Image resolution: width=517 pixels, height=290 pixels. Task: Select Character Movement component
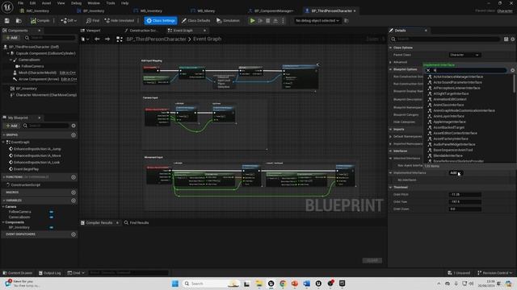pos(46,95)
